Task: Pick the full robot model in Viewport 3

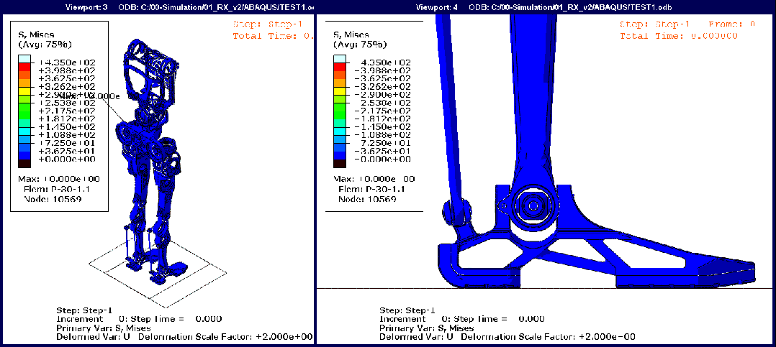Action: coord(150,163)
